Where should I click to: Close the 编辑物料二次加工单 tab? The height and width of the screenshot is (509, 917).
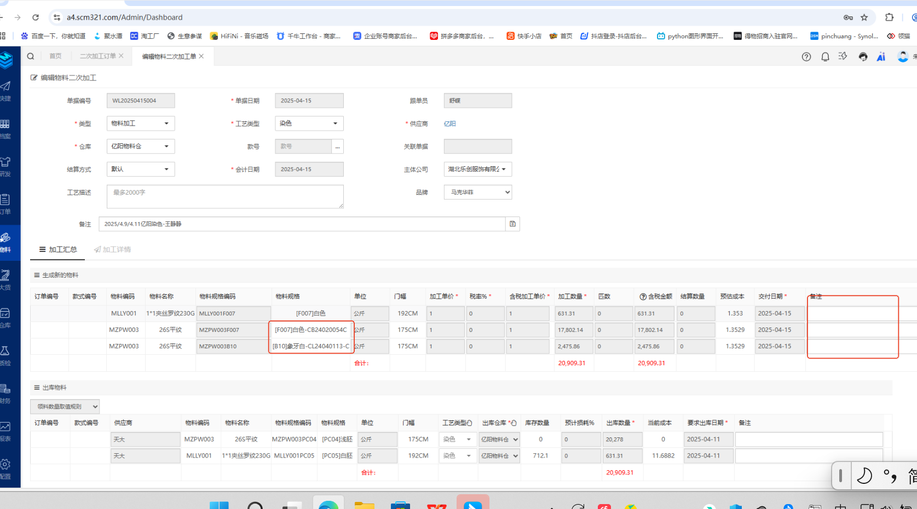(201, 56)
